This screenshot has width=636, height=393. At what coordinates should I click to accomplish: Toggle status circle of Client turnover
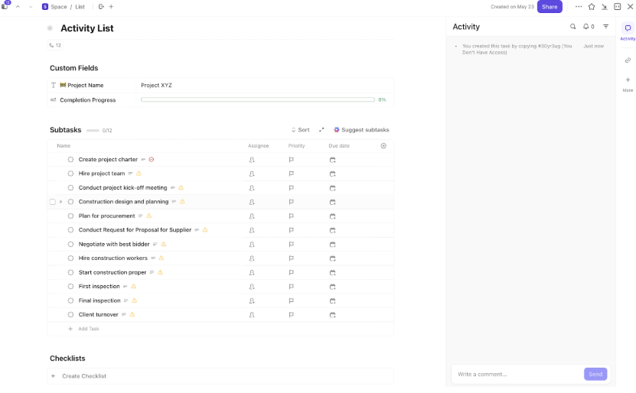tap(70, 314)
